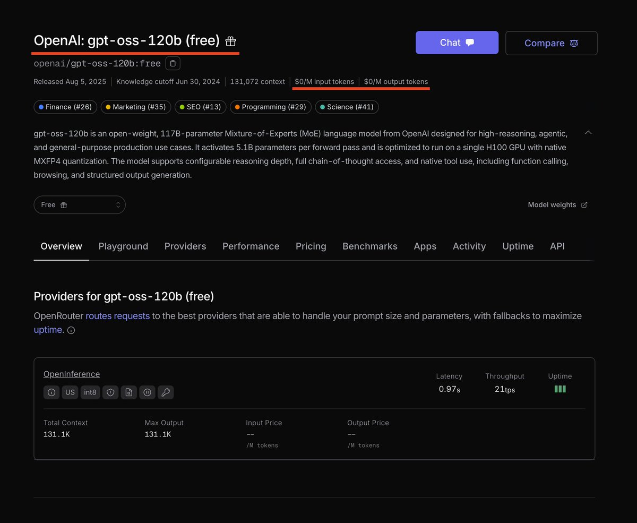Click the int8 quantization badge
The width and height of the screenshot is (637, 523).
(x=90, y=392)
